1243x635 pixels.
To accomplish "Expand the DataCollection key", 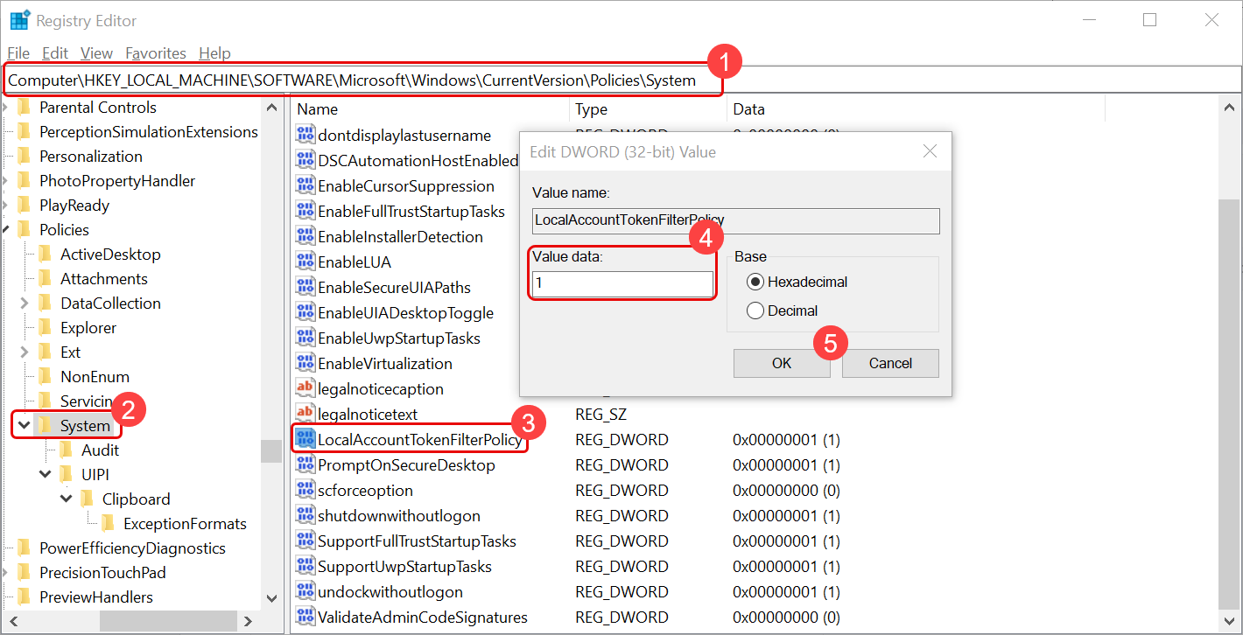I will [x=24, y=304].
